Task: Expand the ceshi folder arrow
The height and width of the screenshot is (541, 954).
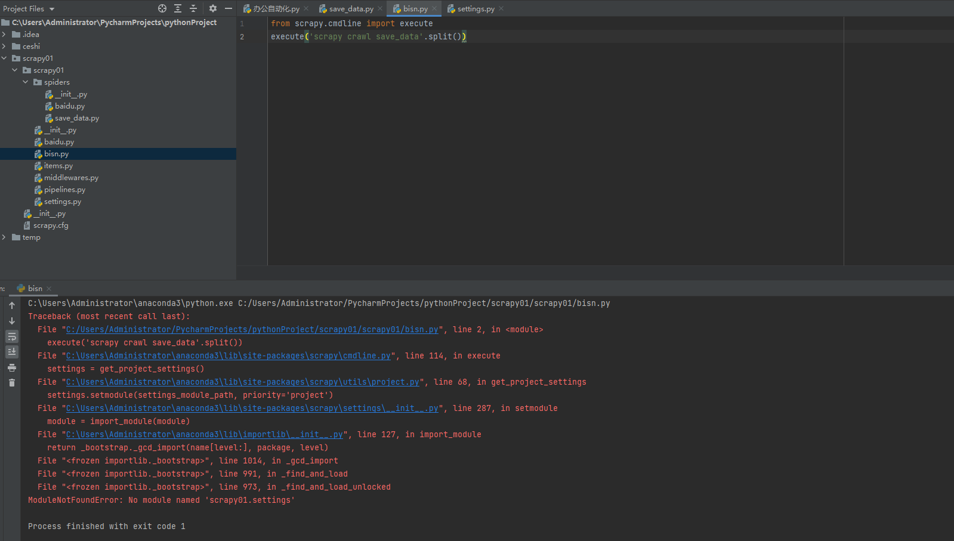Action: (x=4, y=47)
